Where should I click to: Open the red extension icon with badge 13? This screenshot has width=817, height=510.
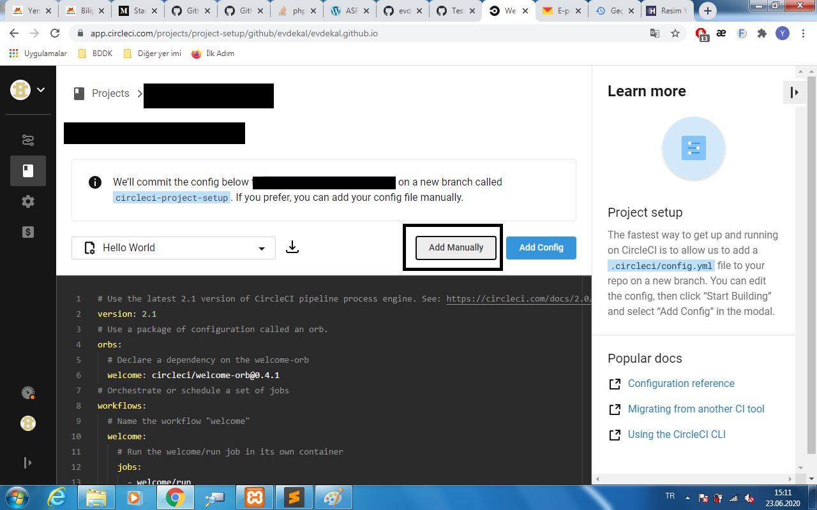coord(701,34)
